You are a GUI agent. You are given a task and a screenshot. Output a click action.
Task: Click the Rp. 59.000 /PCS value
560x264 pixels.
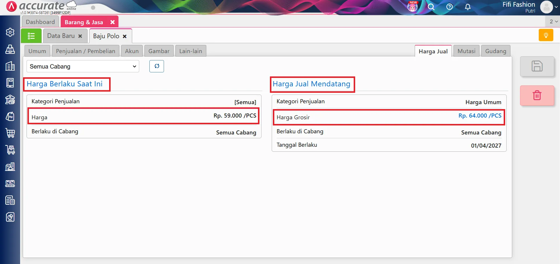235,116
